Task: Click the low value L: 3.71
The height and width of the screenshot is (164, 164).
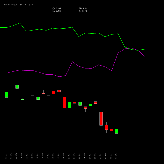Action: [83, 11]
